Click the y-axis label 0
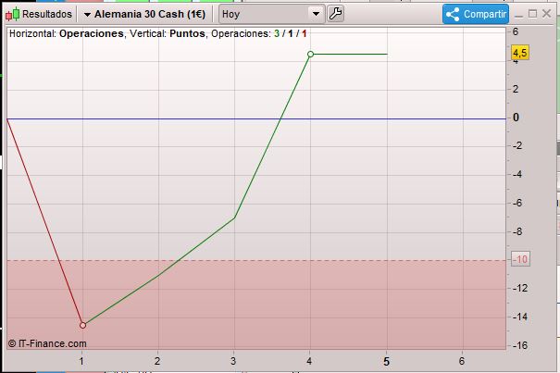The width and height of the screenshot is (560, 373). 516,118
